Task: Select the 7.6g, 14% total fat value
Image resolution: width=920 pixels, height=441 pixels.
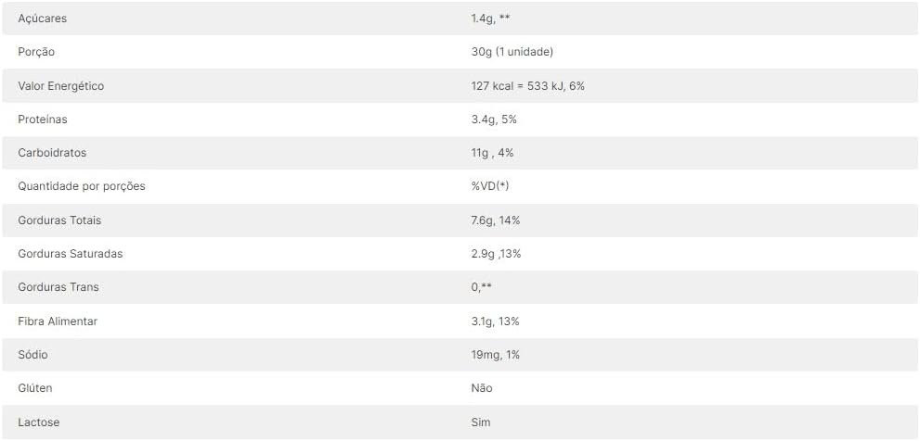Action: (x=496, y=220)
